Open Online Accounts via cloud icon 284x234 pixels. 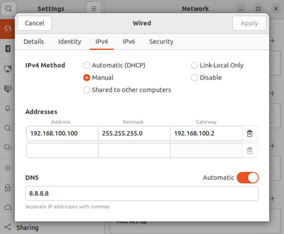[8, 207]
